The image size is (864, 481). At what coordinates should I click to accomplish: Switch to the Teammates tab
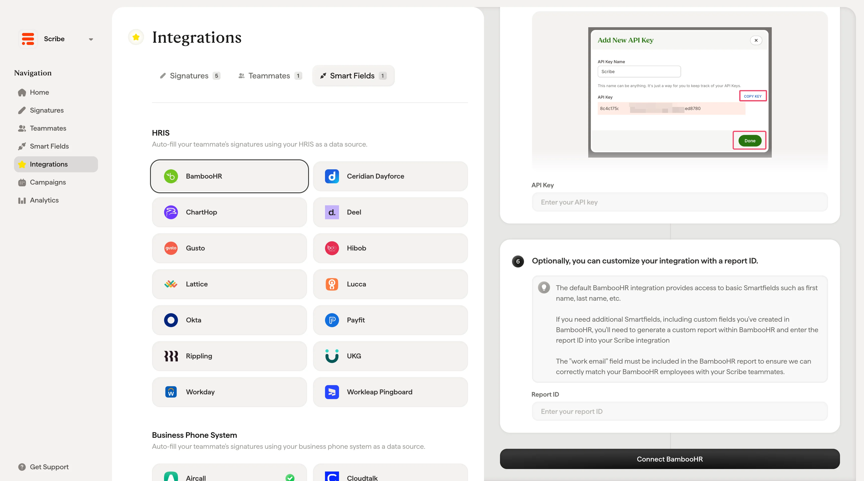[x=270, y=76]
